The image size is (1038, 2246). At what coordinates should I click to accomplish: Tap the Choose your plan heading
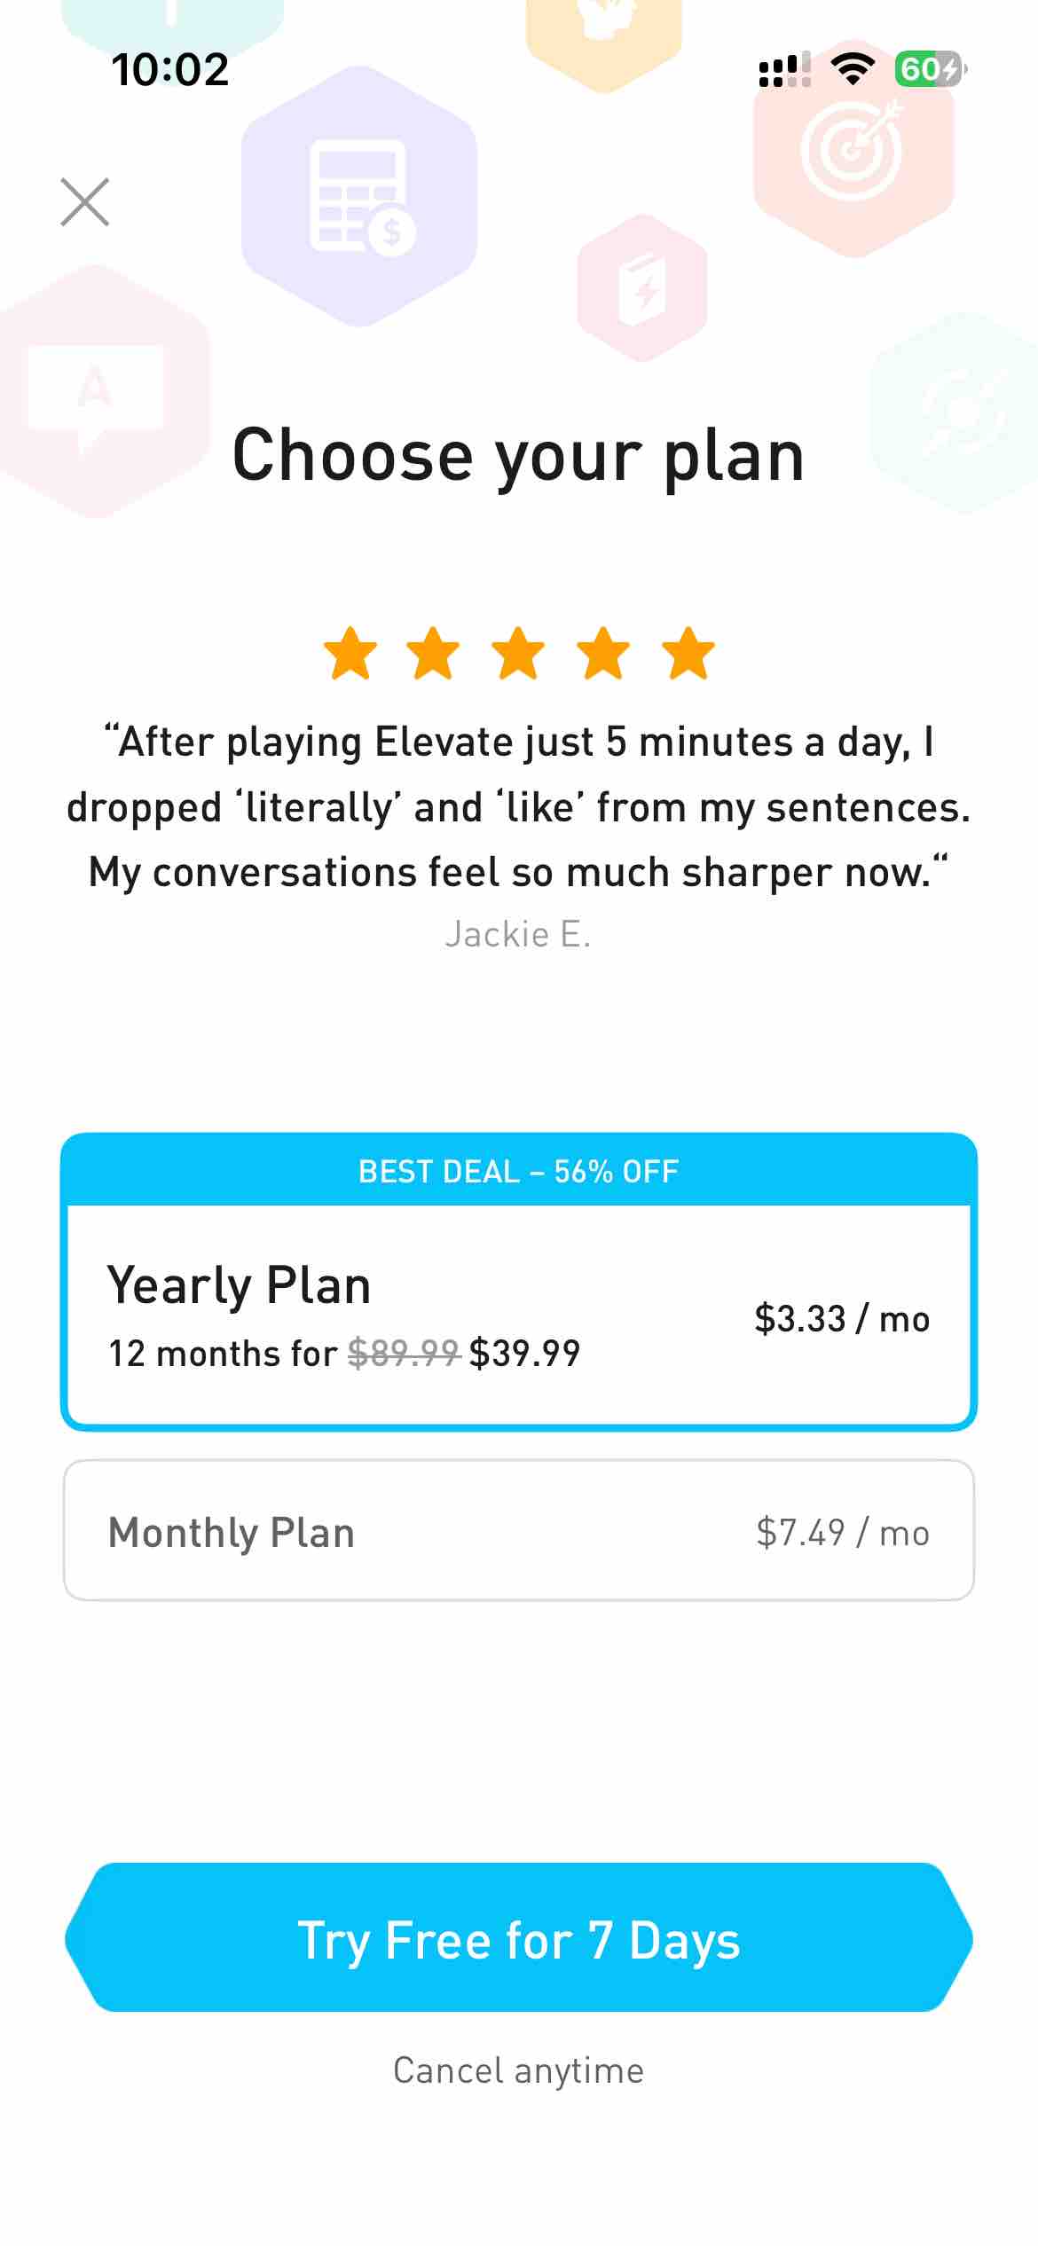(x=518, y=455)
